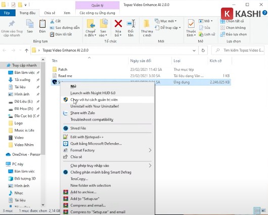Expand the Format Factory submenu
The width and height of the screenshot is (268, 215).
(x=107, y=150)
